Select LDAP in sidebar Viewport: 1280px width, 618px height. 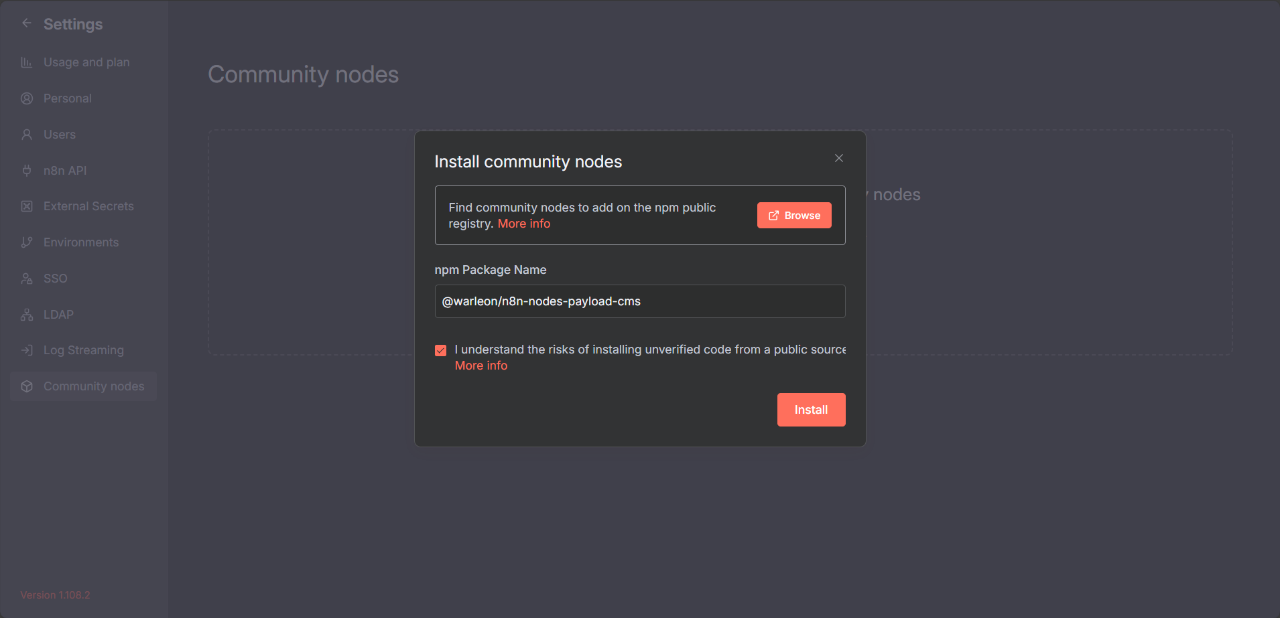(84, 315)
